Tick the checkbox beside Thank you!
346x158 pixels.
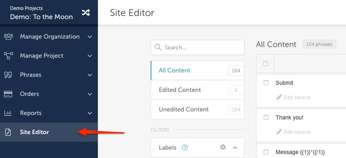266,117
